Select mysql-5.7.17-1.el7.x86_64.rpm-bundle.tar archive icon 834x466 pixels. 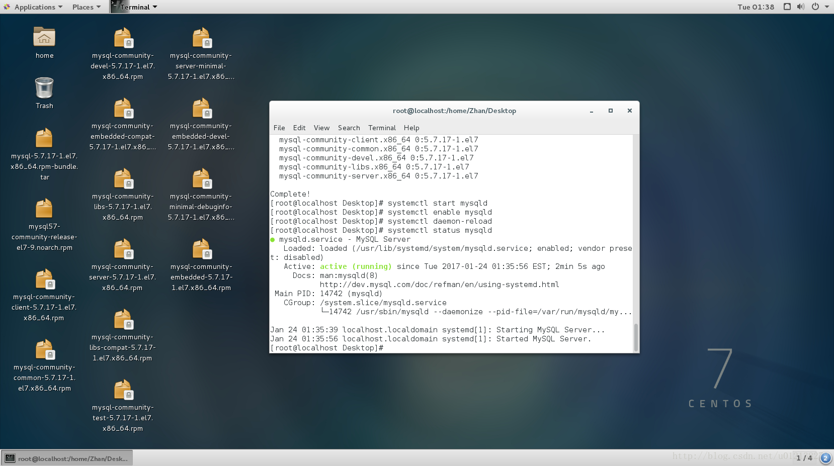pos(44,138)
